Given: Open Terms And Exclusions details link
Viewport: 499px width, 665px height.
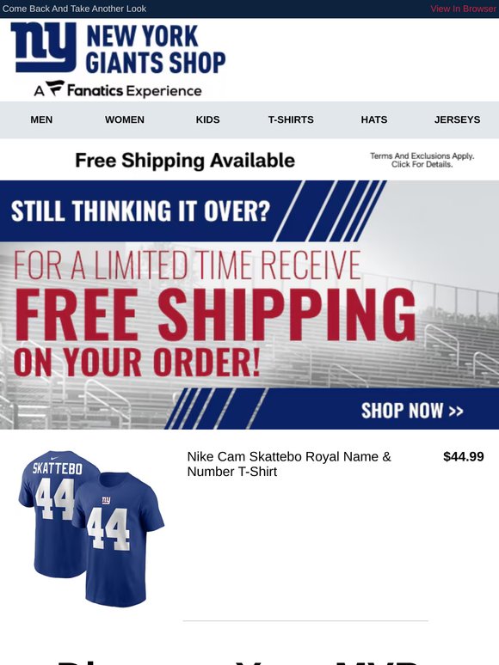Looking at the screenshot, I should click(422, 161).
